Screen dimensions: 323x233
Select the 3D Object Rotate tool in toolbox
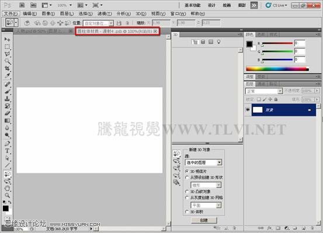pos(7,174)
